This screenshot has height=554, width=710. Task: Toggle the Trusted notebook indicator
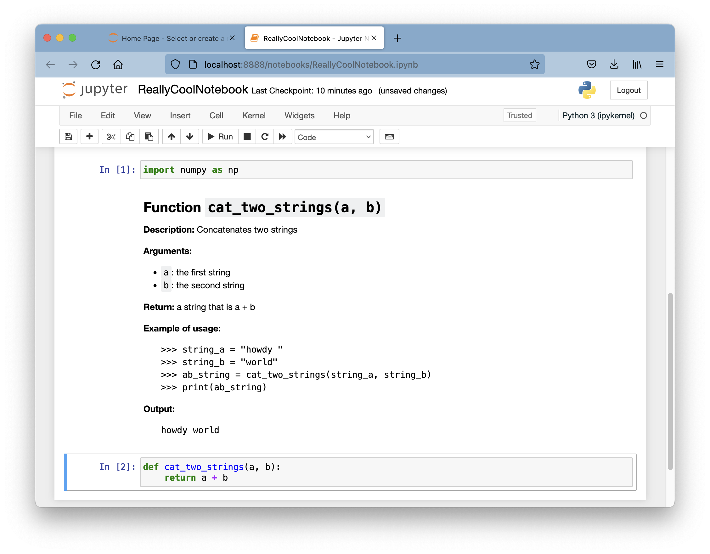[x=519, y=116]
